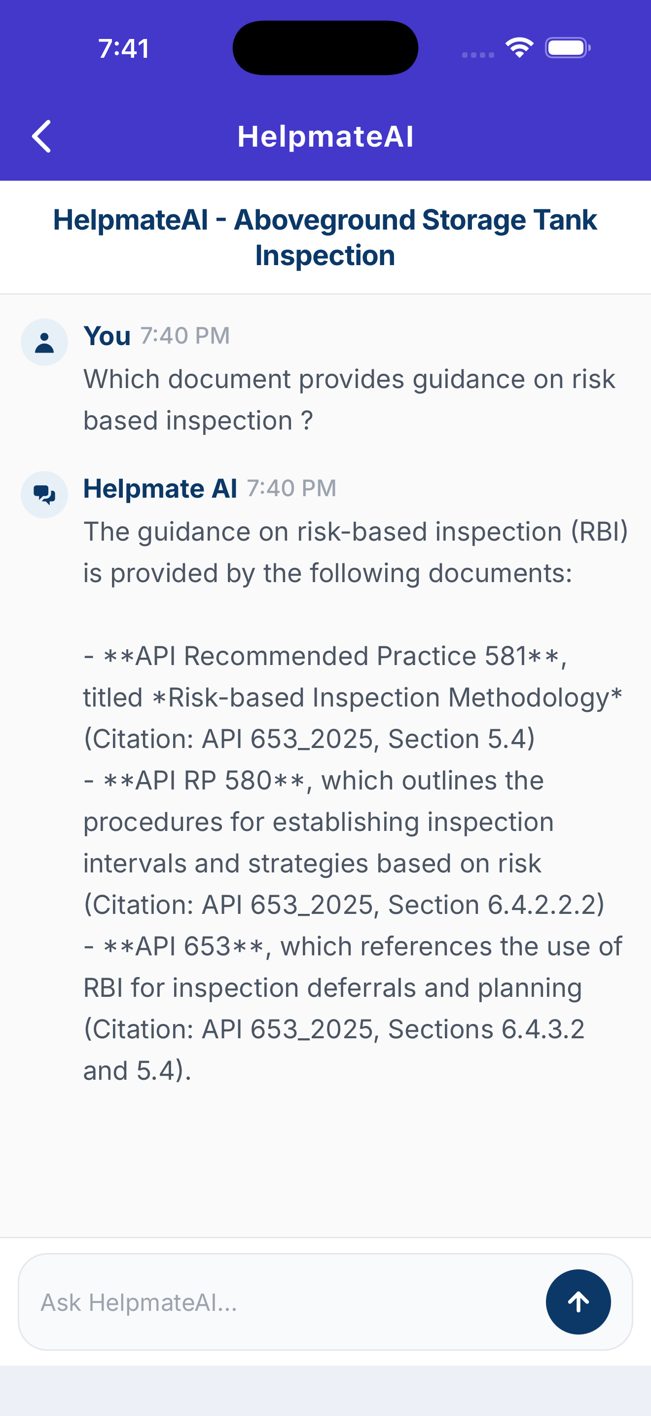
Task: Tap the Sections 6.4.3.2 and 5.4 citation
Action: click(x=334, y=1050)
